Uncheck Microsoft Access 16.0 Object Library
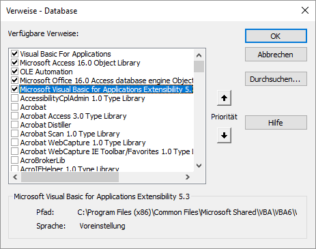The image size is (316, 249). click(x=15, y=63)
